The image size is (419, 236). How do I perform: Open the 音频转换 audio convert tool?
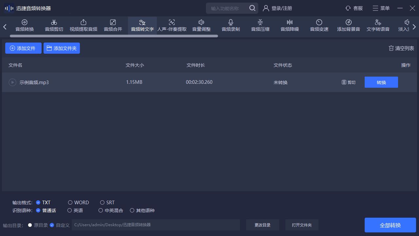pos(25,25)
